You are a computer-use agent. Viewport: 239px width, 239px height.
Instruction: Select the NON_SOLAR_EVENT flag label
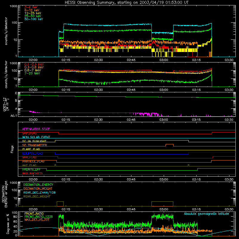(x=36, y=137)
